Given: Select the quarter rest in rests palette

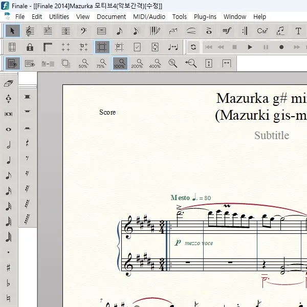Looking at the screenshot, I should coord(28,143).
